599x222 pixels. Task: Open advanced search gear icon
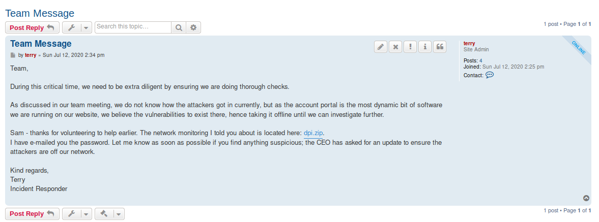(193, 27)
